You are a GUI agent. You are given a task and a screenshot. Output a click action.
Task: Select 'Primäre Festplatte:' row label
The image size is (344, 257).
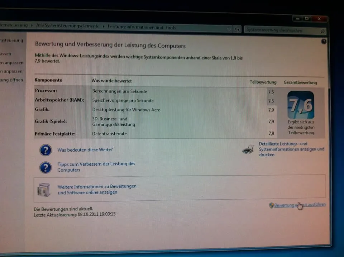(55, 134)
